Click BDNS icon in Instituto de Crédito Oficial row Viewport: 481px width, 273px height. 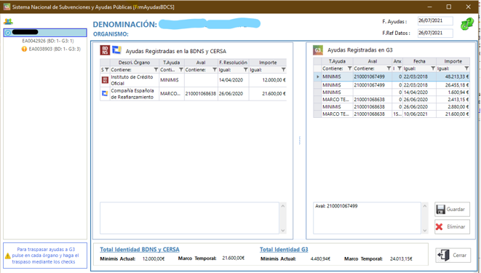click(x=105, y=80)
